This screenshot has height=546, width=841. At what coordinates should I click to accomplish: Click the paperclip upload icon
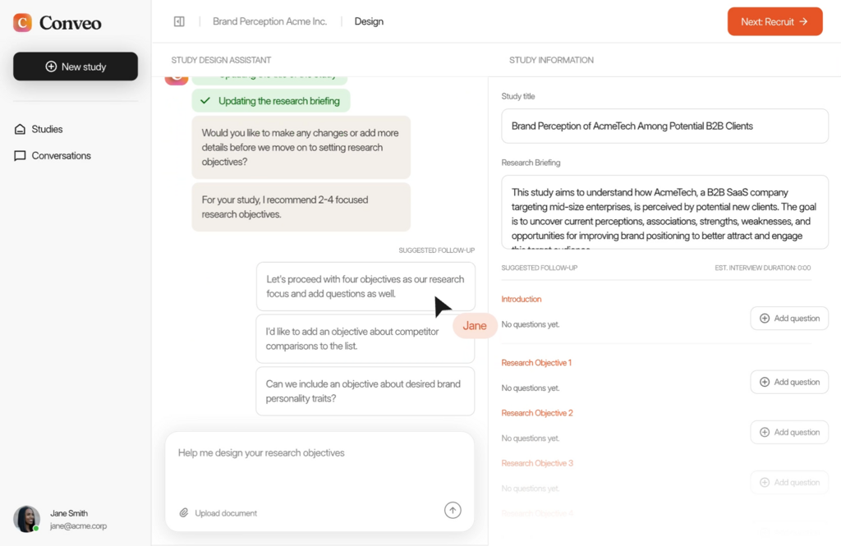[184, 513]
